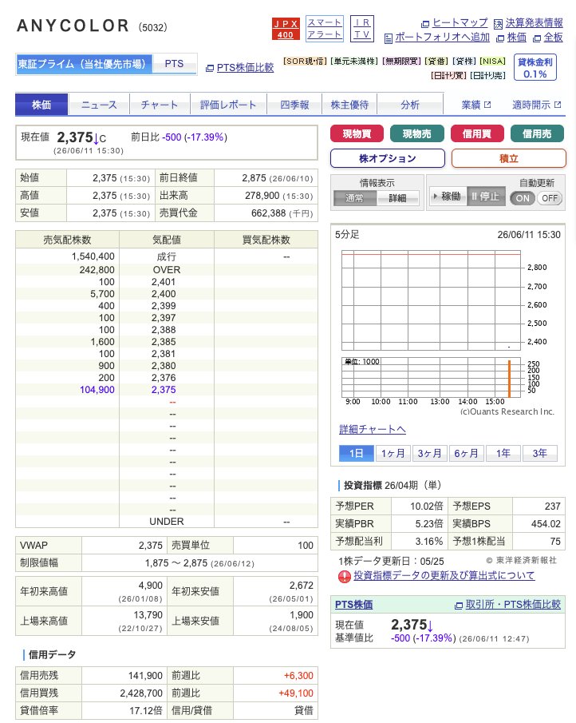The height and width of the screenshot is (723, 576).
Task: Click the 5分足 price chart
Action: [431, 300]
